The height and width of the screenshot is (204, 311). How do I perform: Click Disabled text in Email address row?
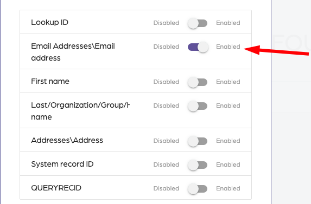[x=166, y=47]
